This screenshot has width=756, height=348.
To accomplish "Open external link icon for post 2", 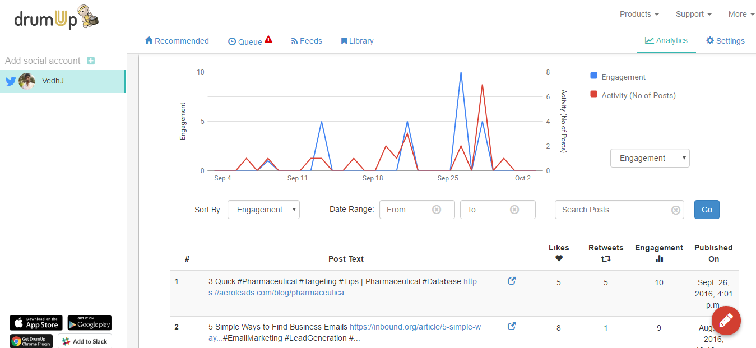I will 512,326.
